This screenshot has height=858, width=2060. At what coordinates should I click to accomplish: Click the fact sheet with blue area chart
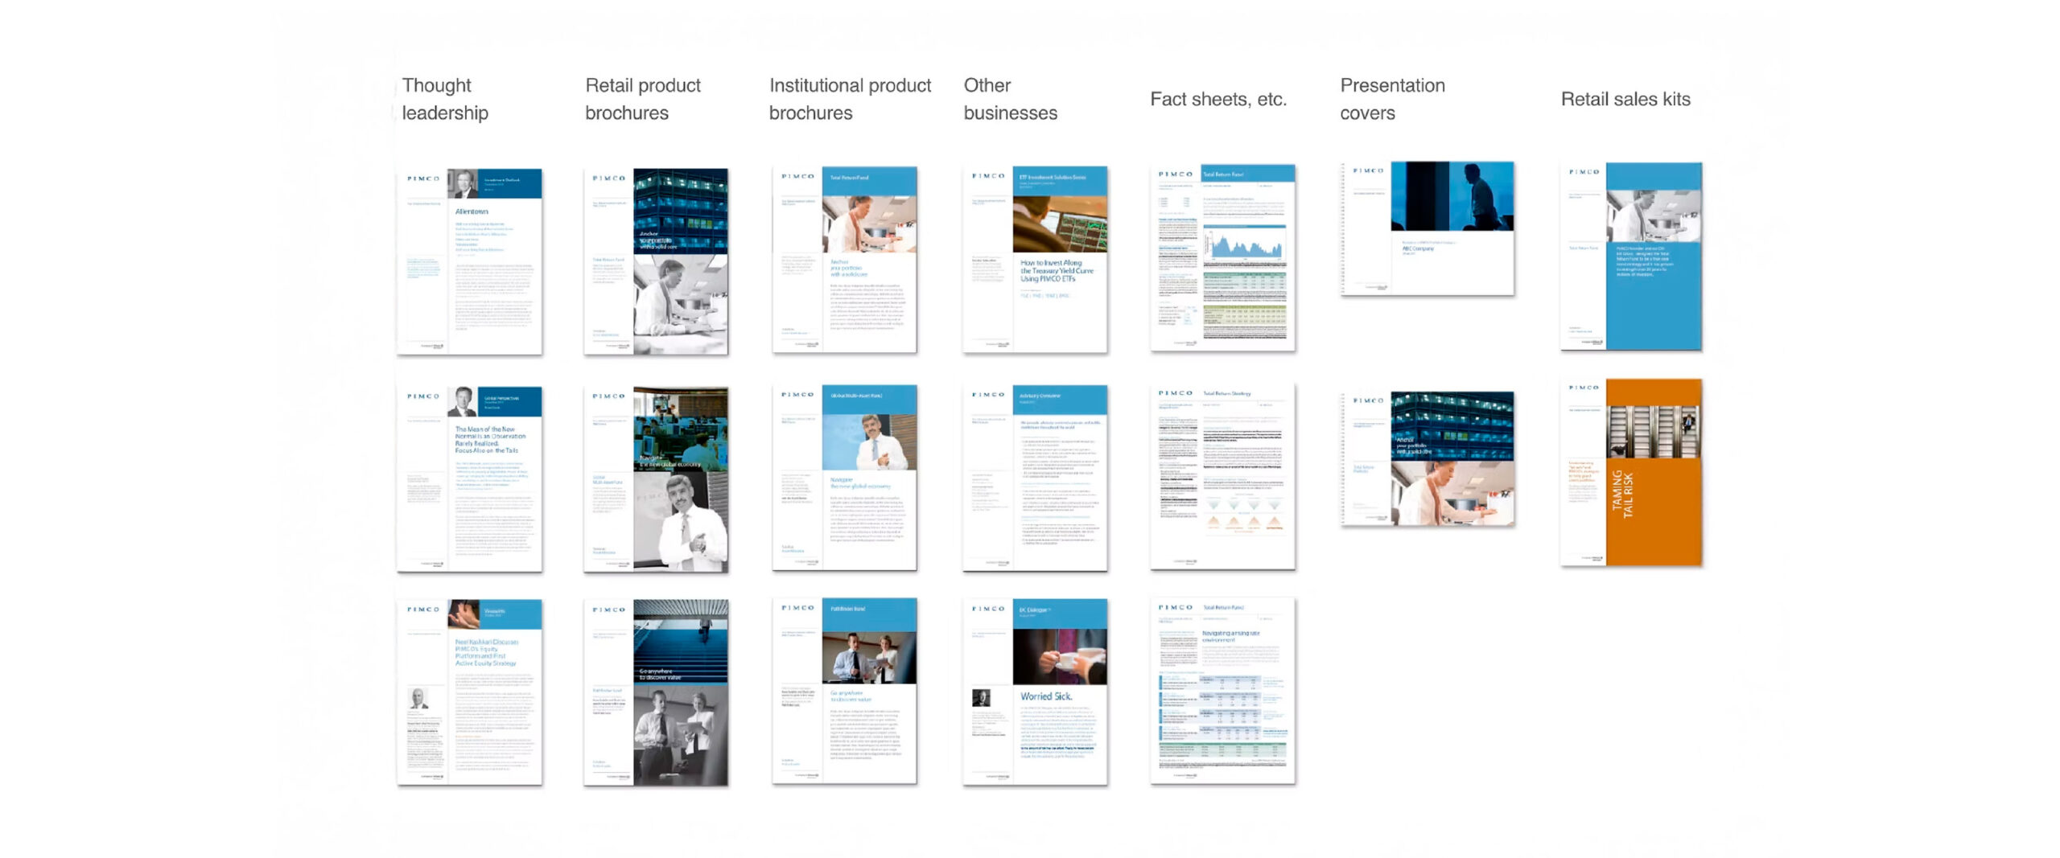[1222, 258]
